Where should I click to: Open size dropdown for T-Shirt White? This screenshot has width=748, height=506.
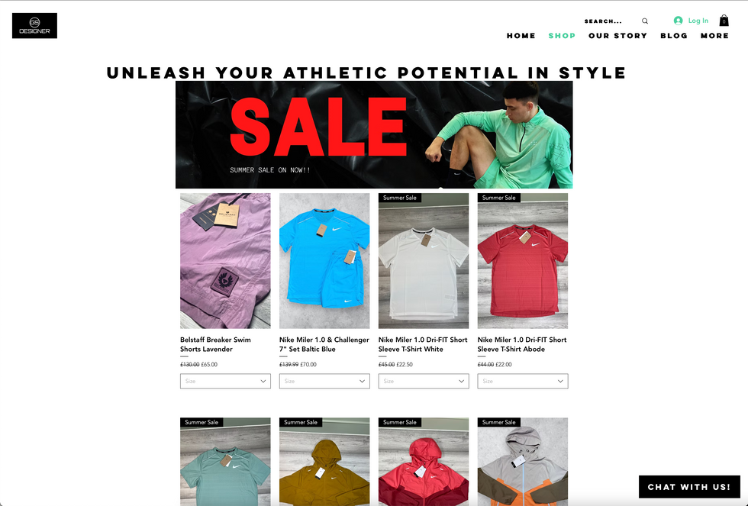[424, 381]
